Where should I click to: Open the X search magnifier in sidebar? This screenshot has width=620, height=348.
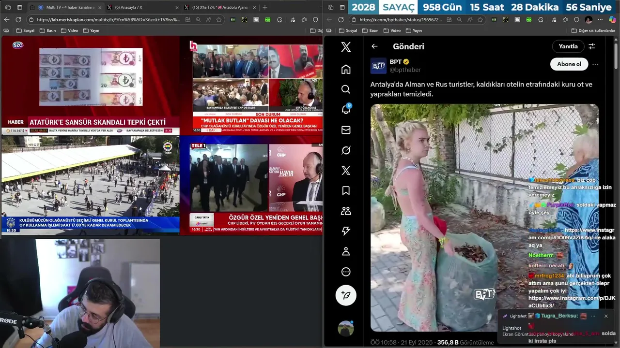pyautogui.click(x=346, y=89)
